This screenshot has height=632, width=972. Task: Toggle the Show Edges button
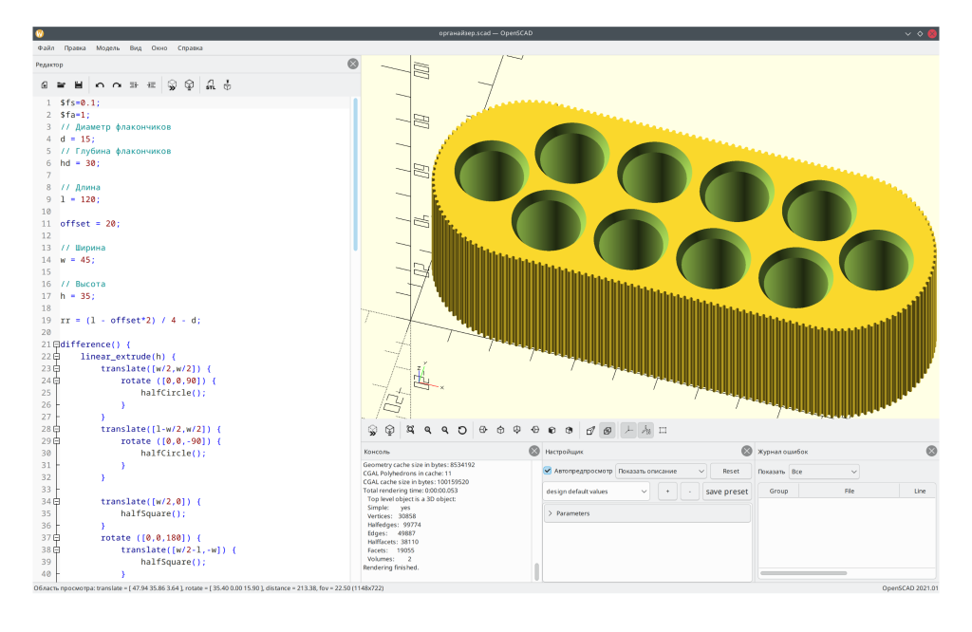pyautogui.click(x=663, y=430)
